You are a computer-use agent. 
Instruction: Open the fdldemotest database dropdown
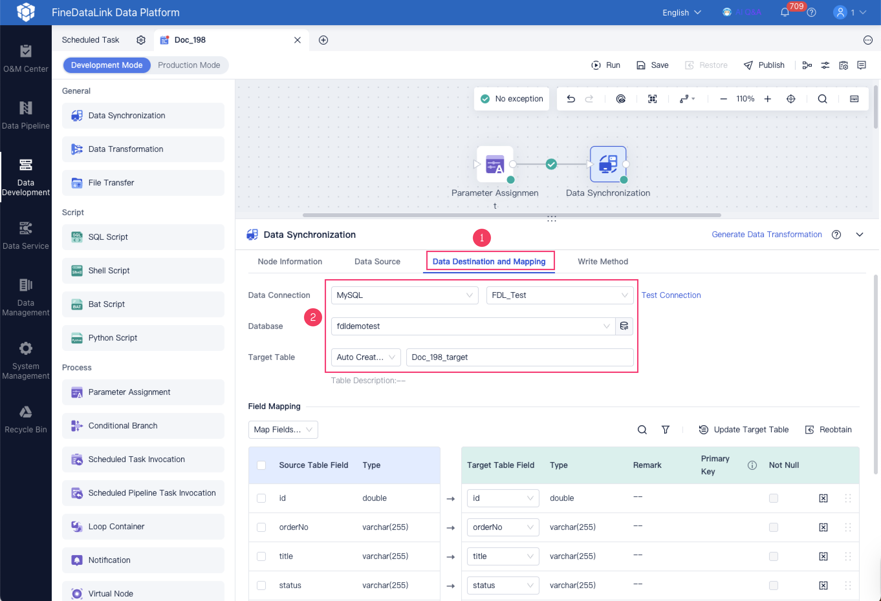pos(473,326)
